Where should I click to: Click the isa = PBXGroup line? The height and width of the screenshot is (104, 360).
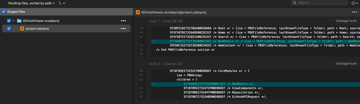[x=190, y=75]
